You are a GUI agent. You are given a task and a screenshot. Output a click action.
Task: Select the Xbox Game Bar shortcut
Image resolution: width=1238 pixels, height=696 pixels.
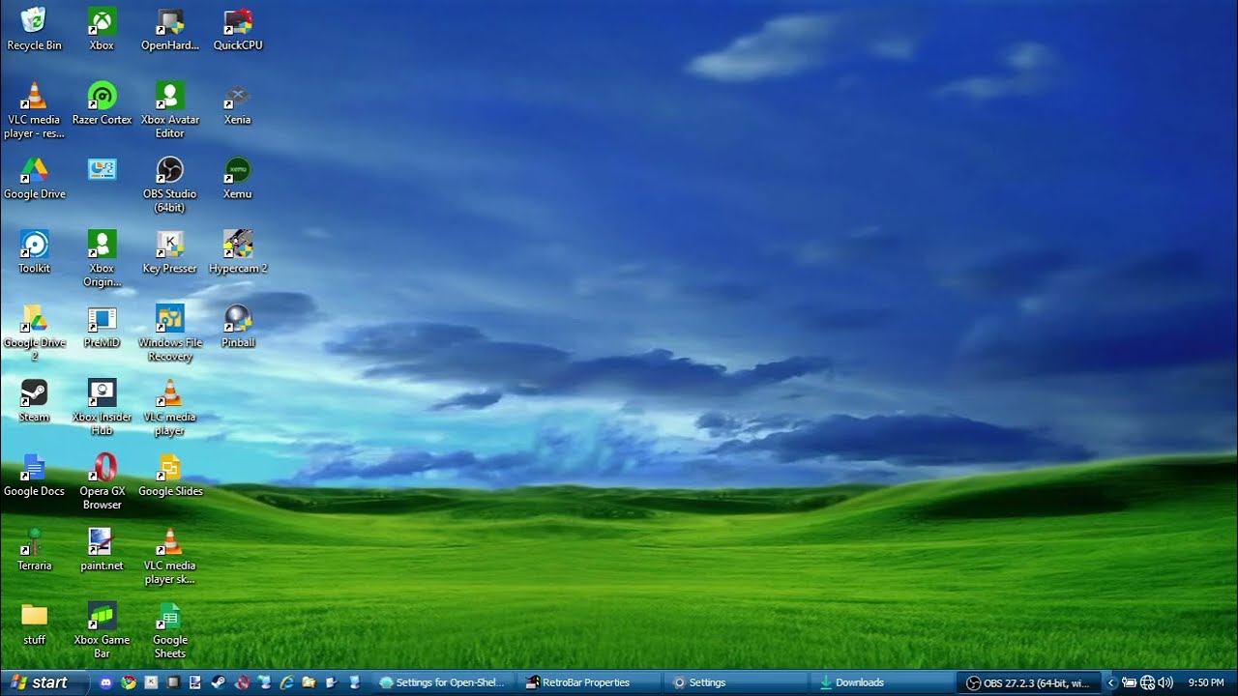[x=102, y=630]
